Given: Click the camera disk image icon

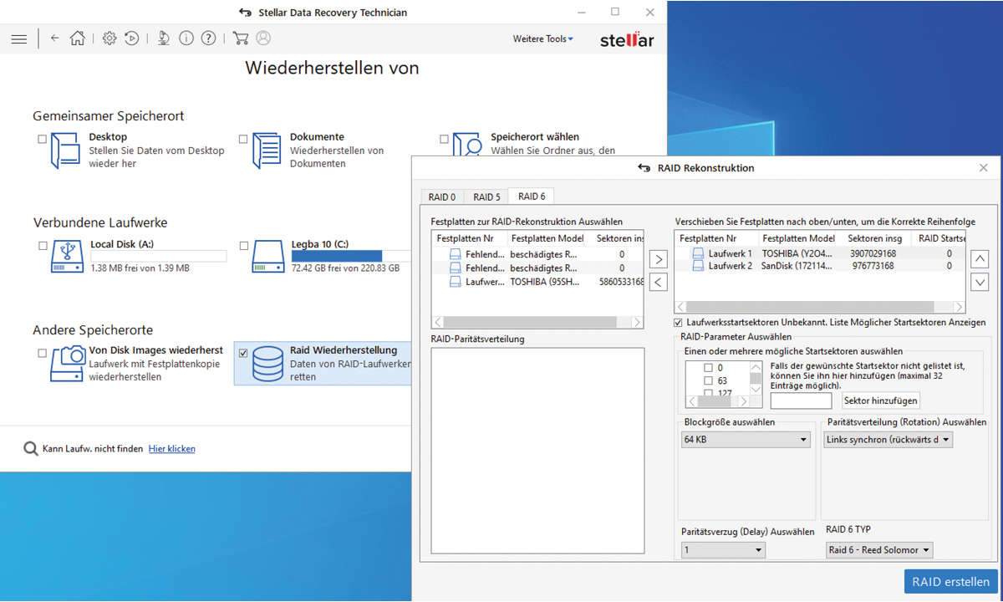Looking at the screenshot, I should [67, 364].
